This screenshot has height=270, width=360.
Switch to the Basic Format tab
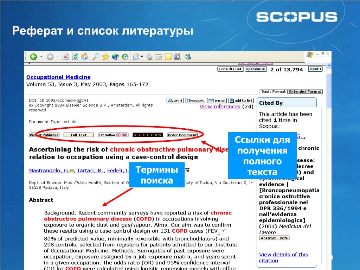[x=274, y=91]
